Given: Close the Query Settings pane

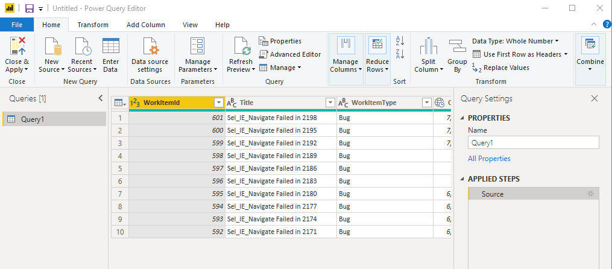Looking at the screenshot, I should 595,98.
